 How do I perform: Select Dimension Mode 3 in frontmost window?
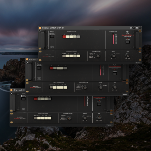tap(75, 36)
